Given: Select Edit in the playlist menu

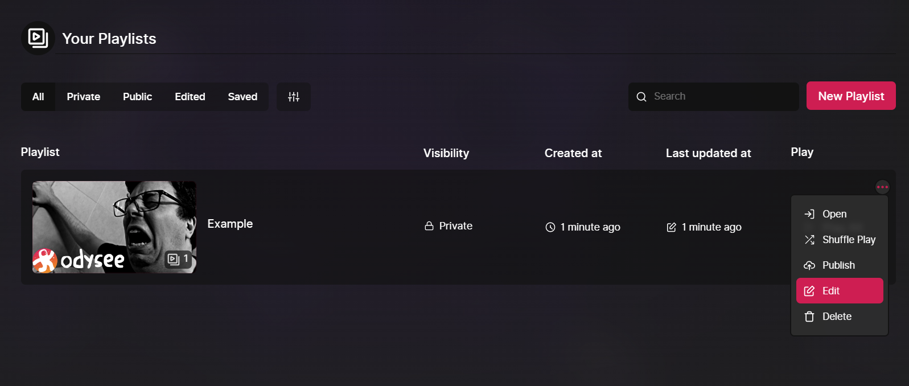Looking at the screenshot, I should coord(840,291).
